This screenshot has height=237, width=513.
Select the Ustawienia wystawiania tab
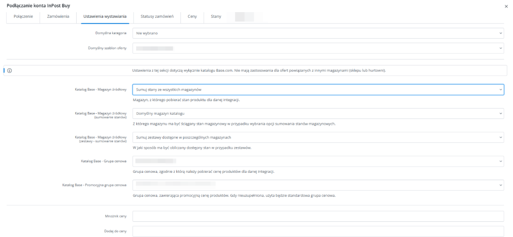coord(105,16)
